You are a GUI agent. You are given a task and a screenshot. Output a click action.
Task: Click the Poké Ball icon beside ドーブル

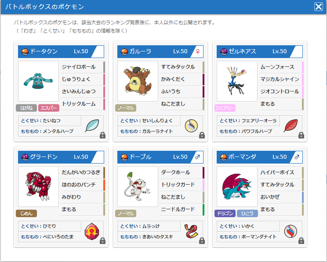click(124, 157)
